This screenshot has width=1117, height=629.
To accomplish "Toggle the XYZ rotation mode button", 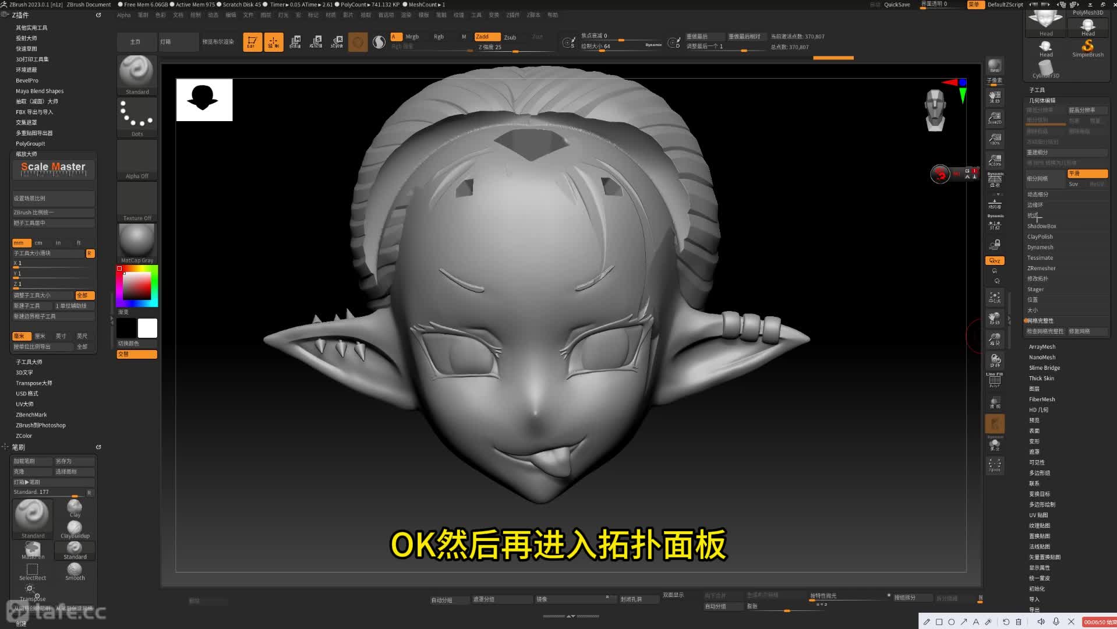I will [x=995, y=260].
